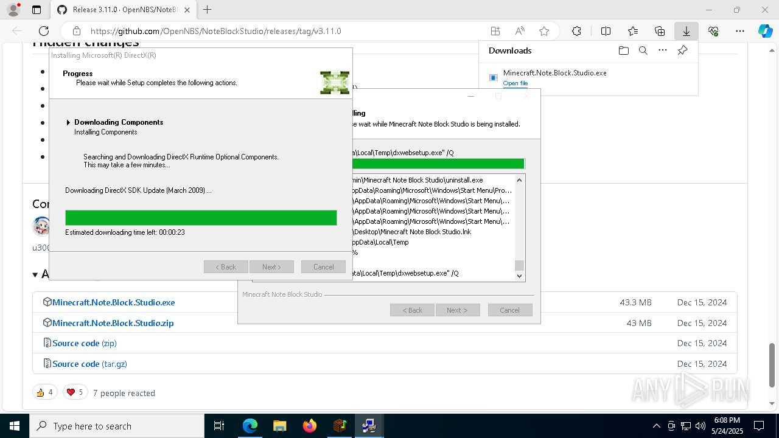Click Next in Note Block Studio installer
Screen dimensions: 779x438
click(x=458, y=310)
